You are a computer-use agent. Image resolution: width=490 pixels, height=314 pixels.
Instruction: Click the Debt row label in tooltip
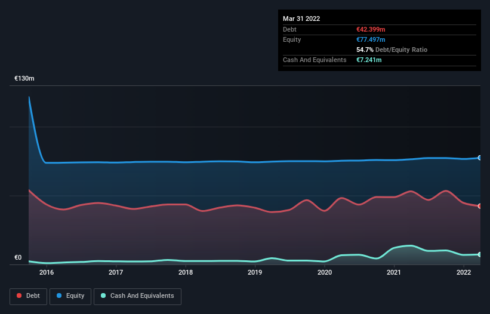[x=289, y=29]
